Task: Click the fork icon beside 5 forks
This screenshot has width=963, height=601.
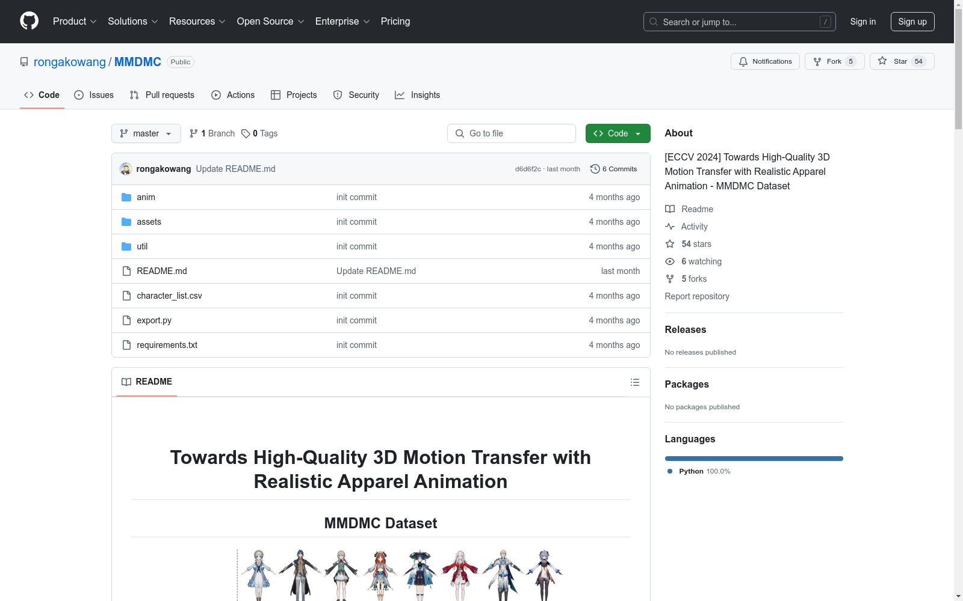Action: pyautogui.click(x=670, y=279)
